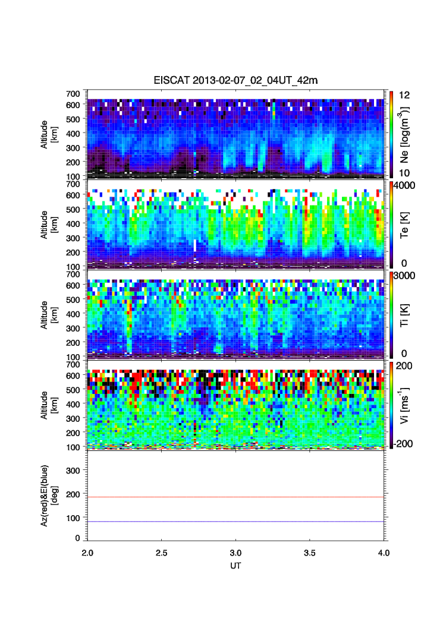The width and height of the screenshot is (421, 631).
Task: Select the Te electron temperature colorbar
Action: click(x=391, y=225)
